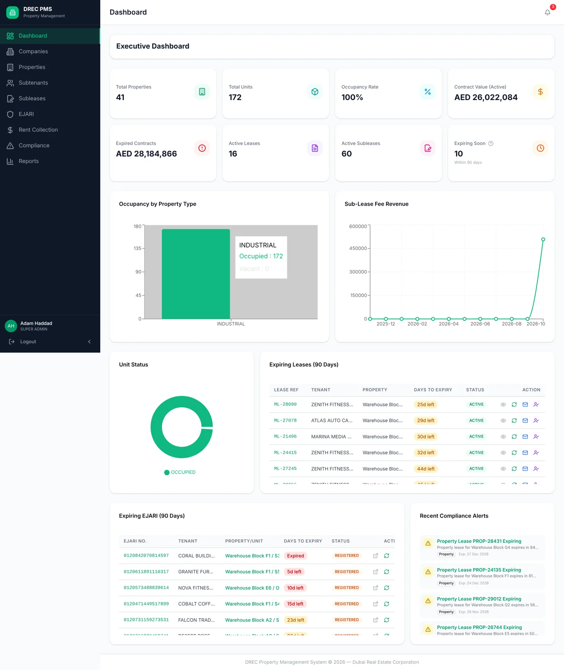Send email for lease ML-27245
The height and width of the screenshot is (670, 564).
point(525,469)
